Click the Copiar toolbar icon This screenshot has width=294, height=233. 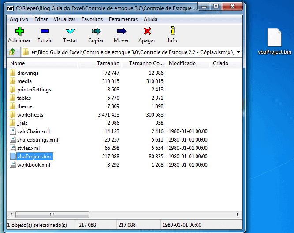click(x=96, y=31)
